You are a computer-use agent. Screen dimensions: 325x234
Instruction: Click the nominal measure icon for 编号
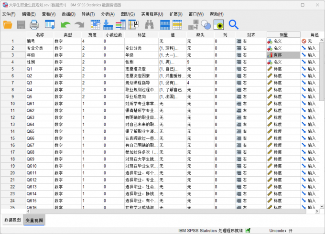click(270, 41)
